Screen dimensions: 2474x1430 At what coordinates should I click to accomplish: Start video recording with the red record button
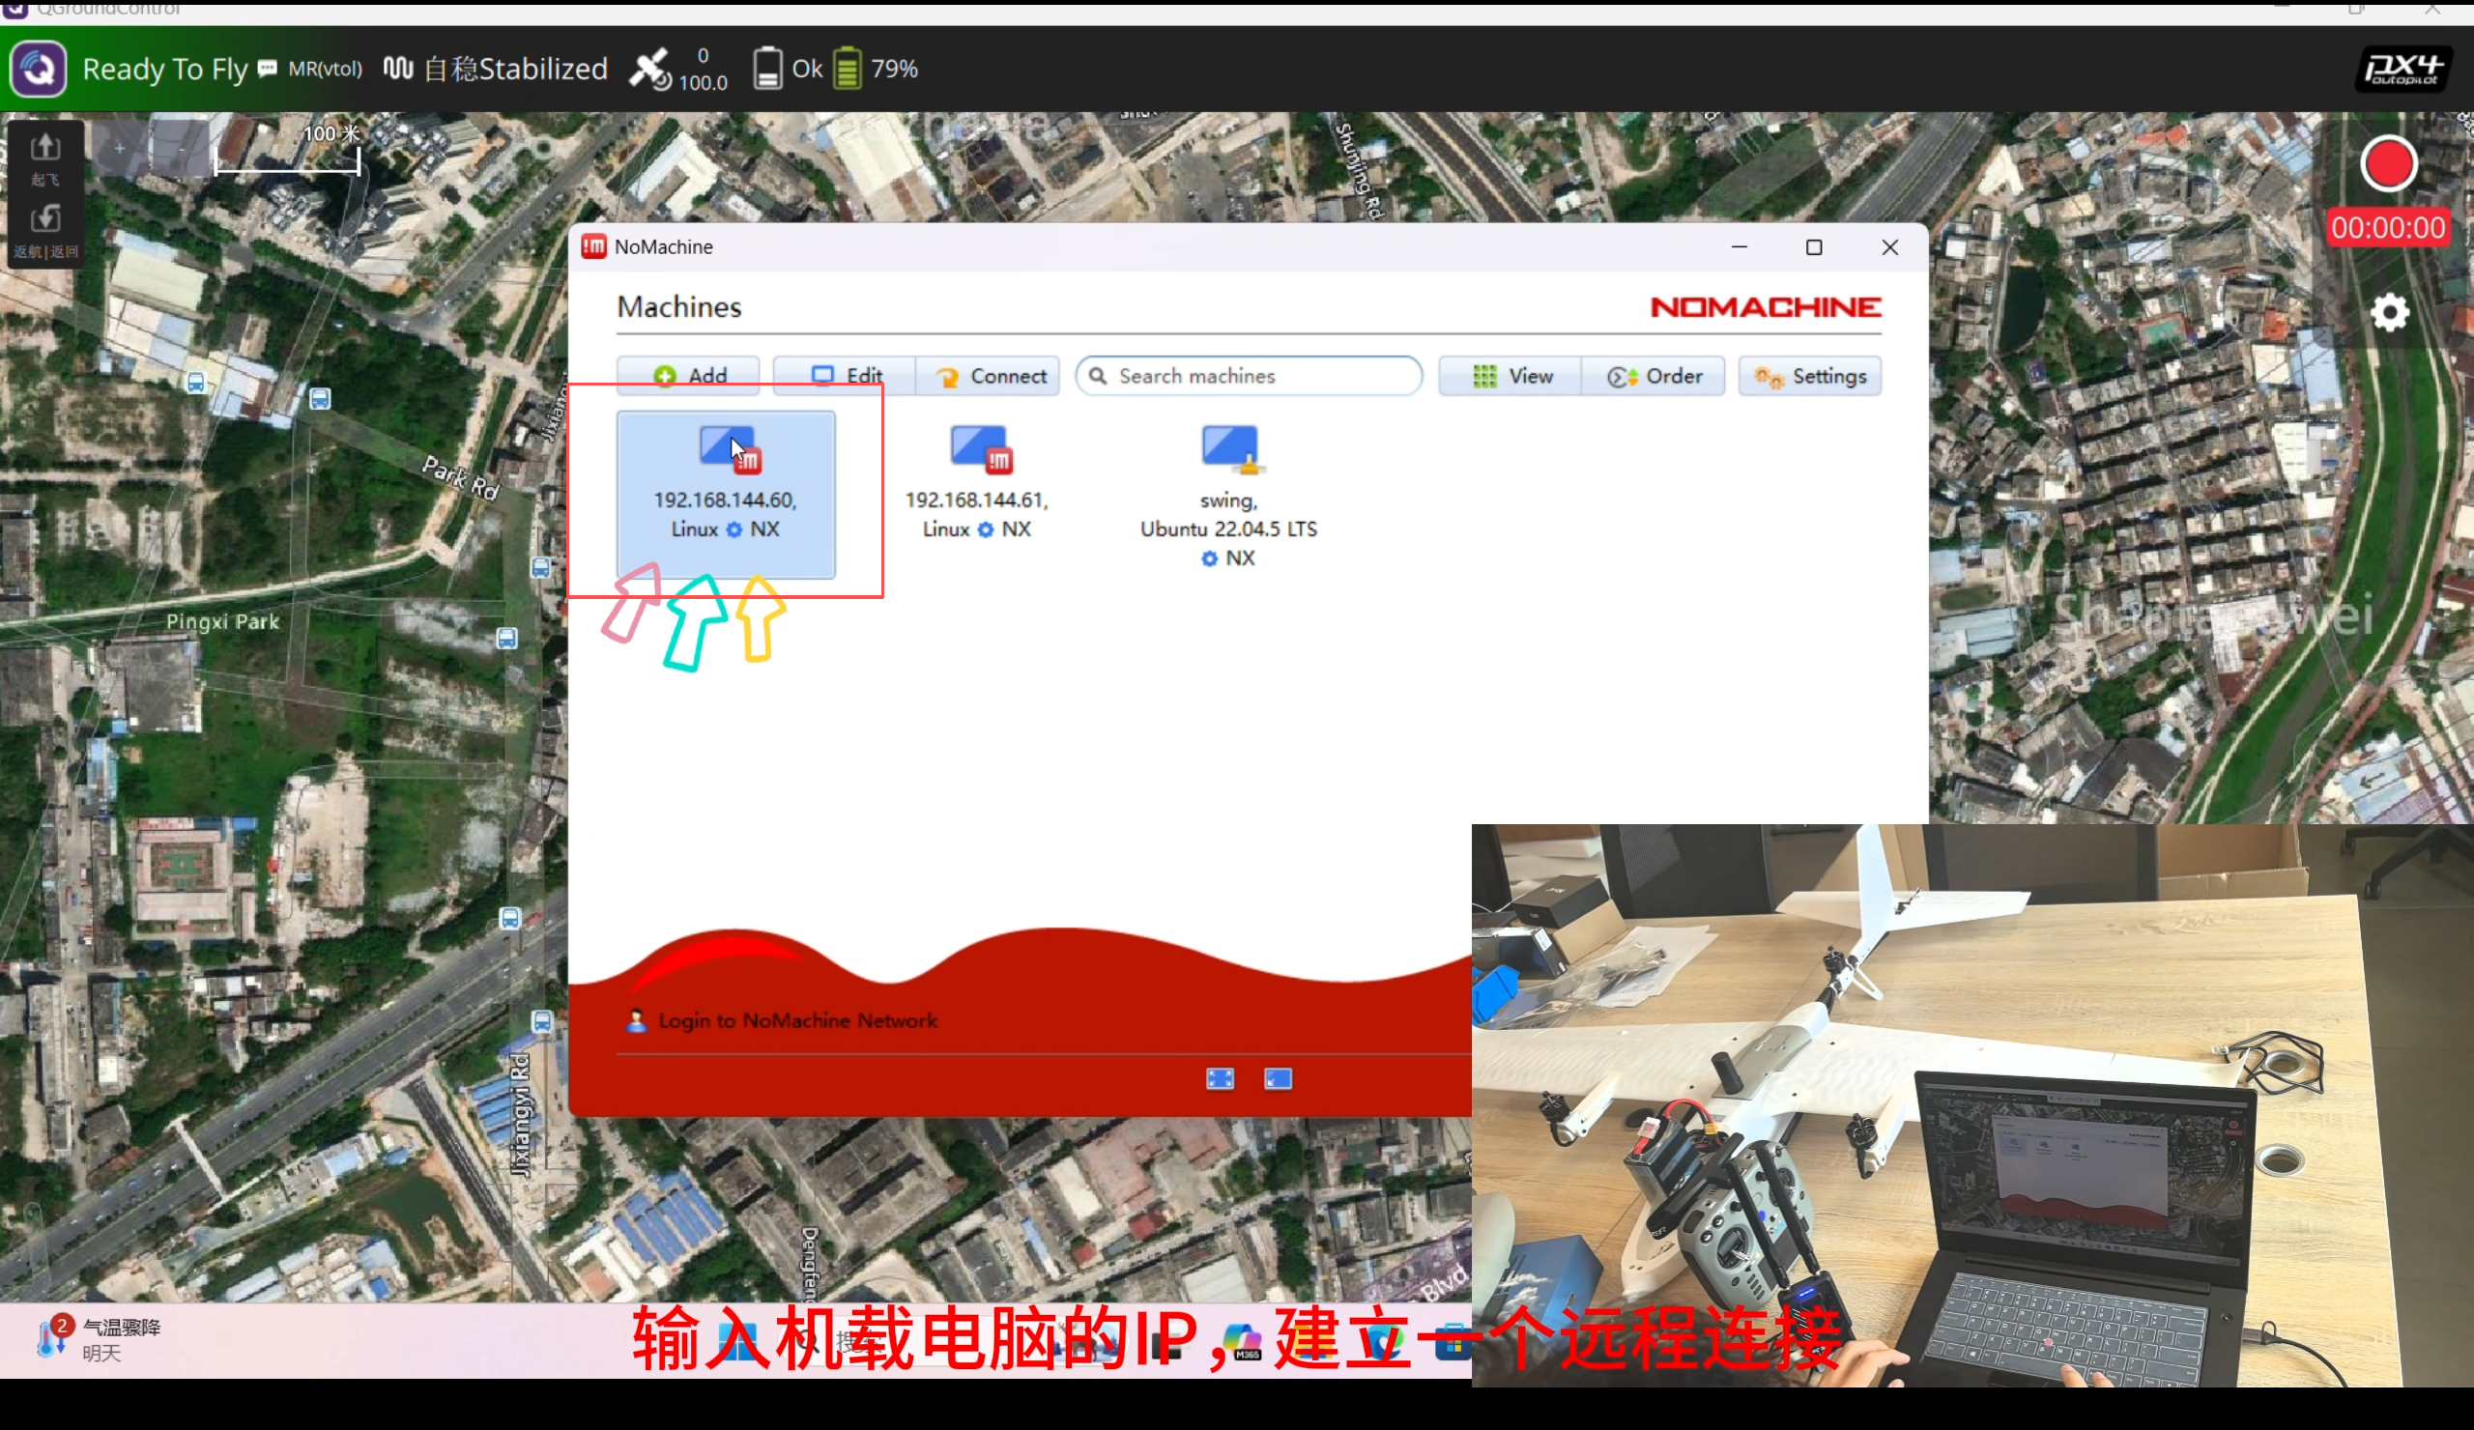coord(2388,164)
